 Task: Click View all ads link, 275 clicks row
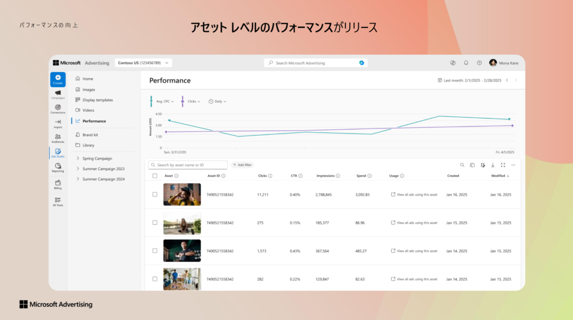pyautogui.click(x=414, y=223)
